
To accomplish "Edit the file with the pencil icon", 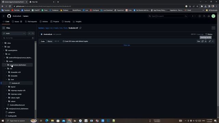I will 210,41.
